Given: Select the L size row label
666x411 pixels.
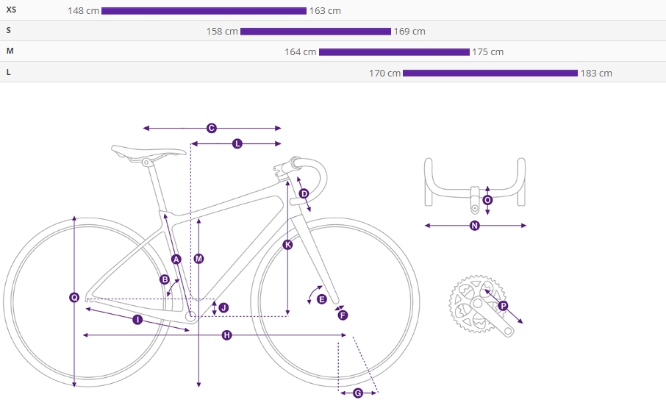Looking at the screenshot, I should point(9,72).
